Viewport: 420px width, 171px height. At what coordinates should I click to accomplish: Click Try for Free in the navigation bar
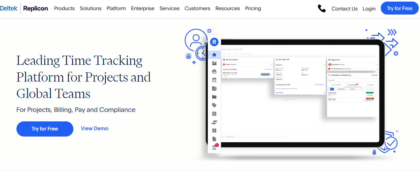(x=400, y=9)
